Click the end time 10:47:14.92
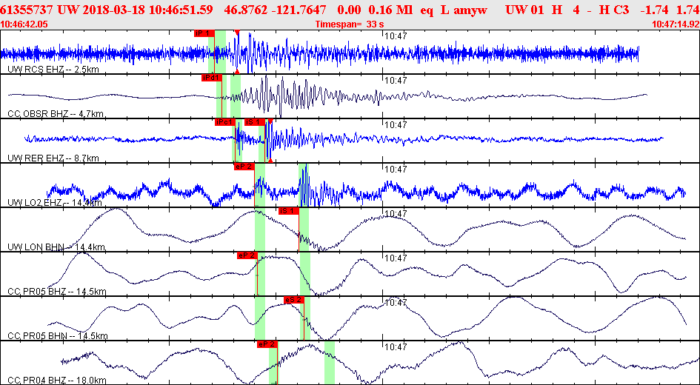Viewport: 700px width, 385px height. pyautogui.click(x=675, y=24)
